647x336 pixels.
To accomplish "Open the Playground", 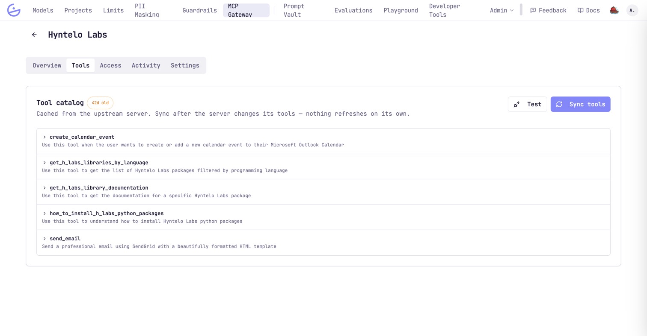I will 401,10.
